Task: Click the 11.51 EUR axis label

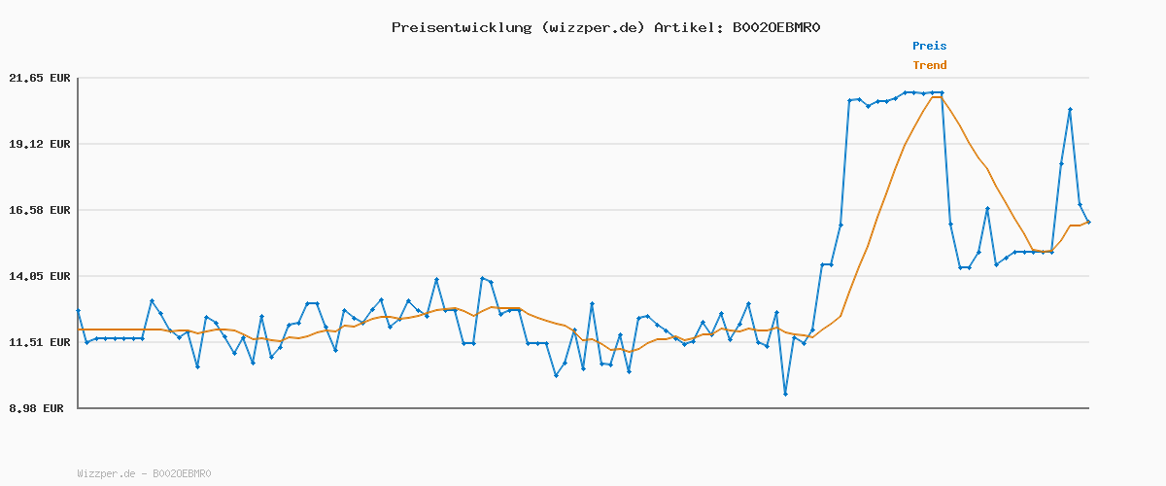Action: click(x=40, y=342)
